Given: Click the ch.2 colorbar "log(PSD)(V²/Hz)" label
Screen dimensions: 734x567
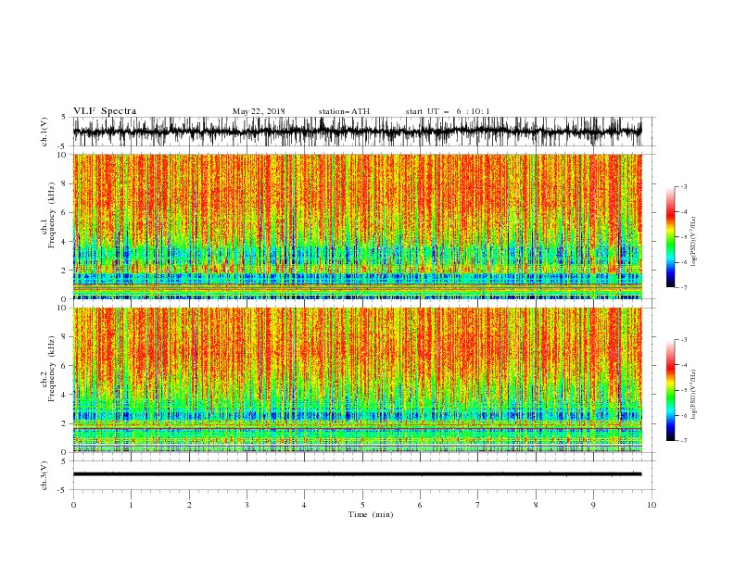Looking at the screenshot, I should pyautogui.click(x=693, y=395).
